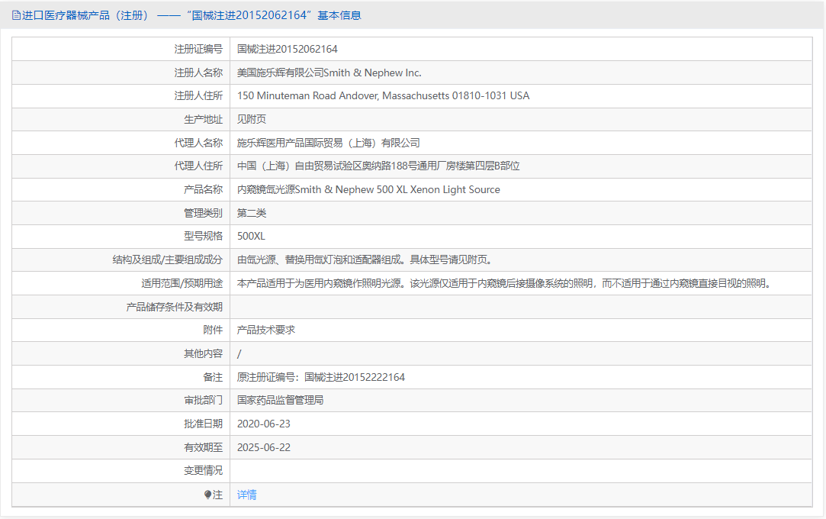Select the 产品技术要求 attachment value
The width and height of the screenshot is (826, 519).
[x=266, y=330]
